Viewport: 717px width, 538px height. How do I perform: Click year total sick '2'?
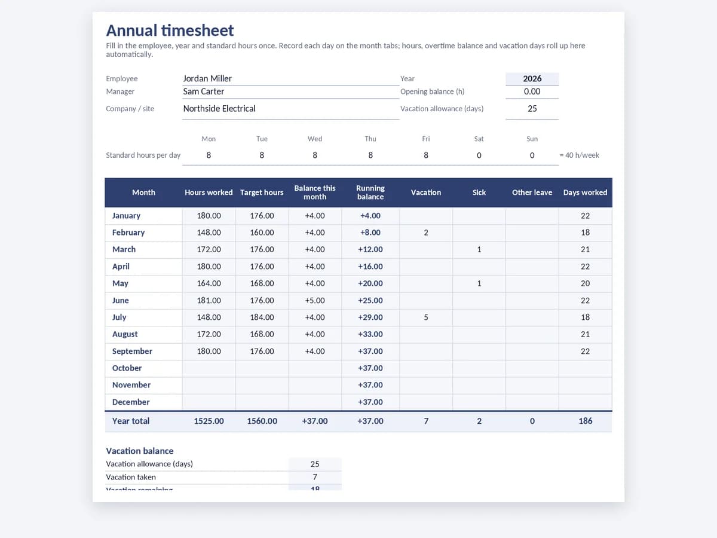coord(479,421)
